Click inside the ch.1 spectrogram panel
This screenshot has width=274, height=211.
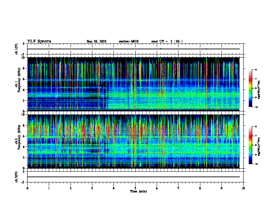pyautogui.click(x=134, y=84)
